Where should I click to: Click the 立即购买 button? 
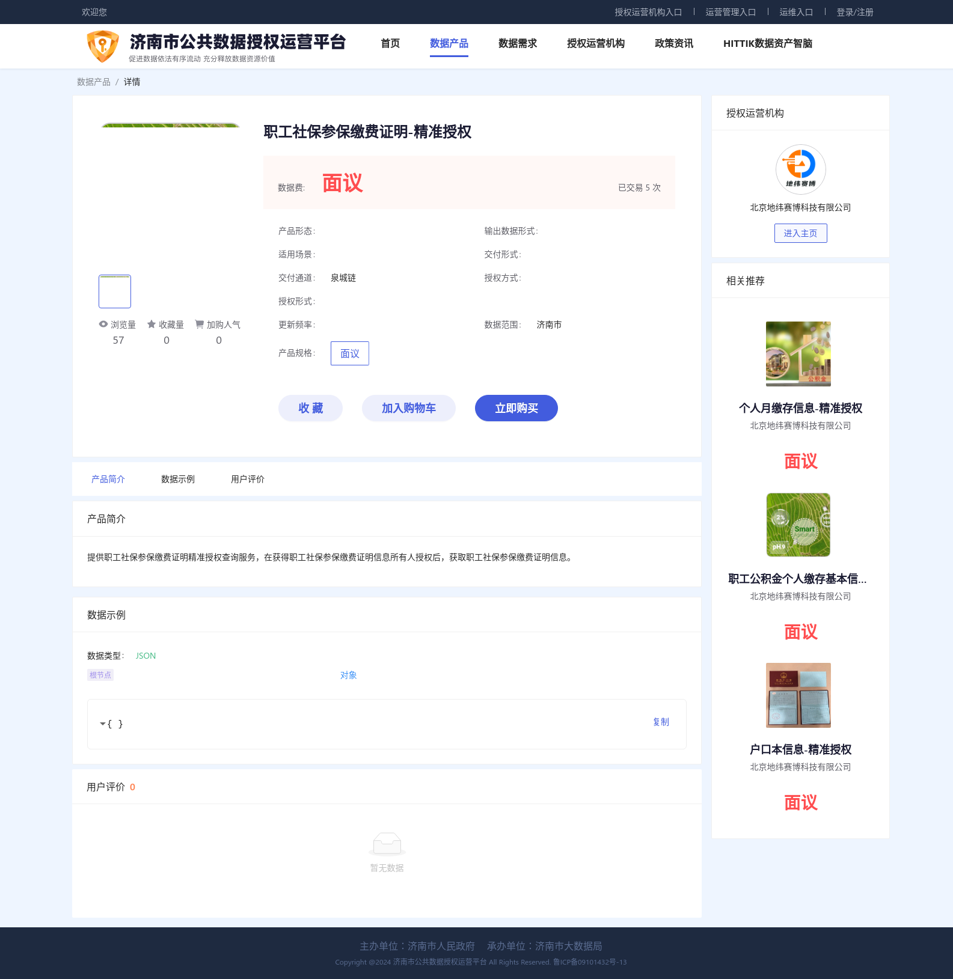(516, 408)
